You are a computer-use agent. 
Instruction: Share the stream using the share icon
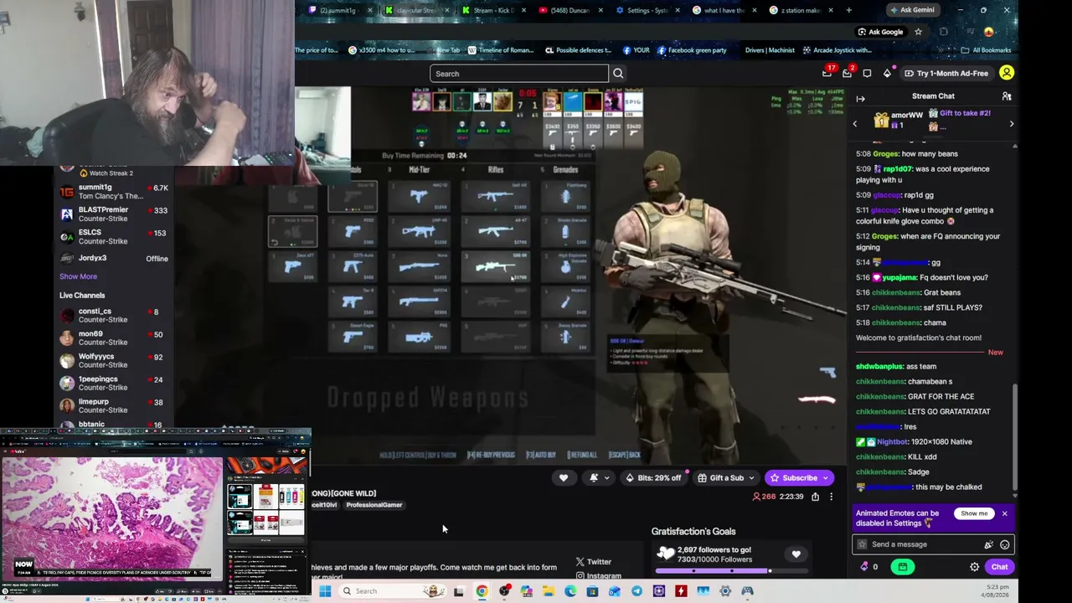point(815,497)
